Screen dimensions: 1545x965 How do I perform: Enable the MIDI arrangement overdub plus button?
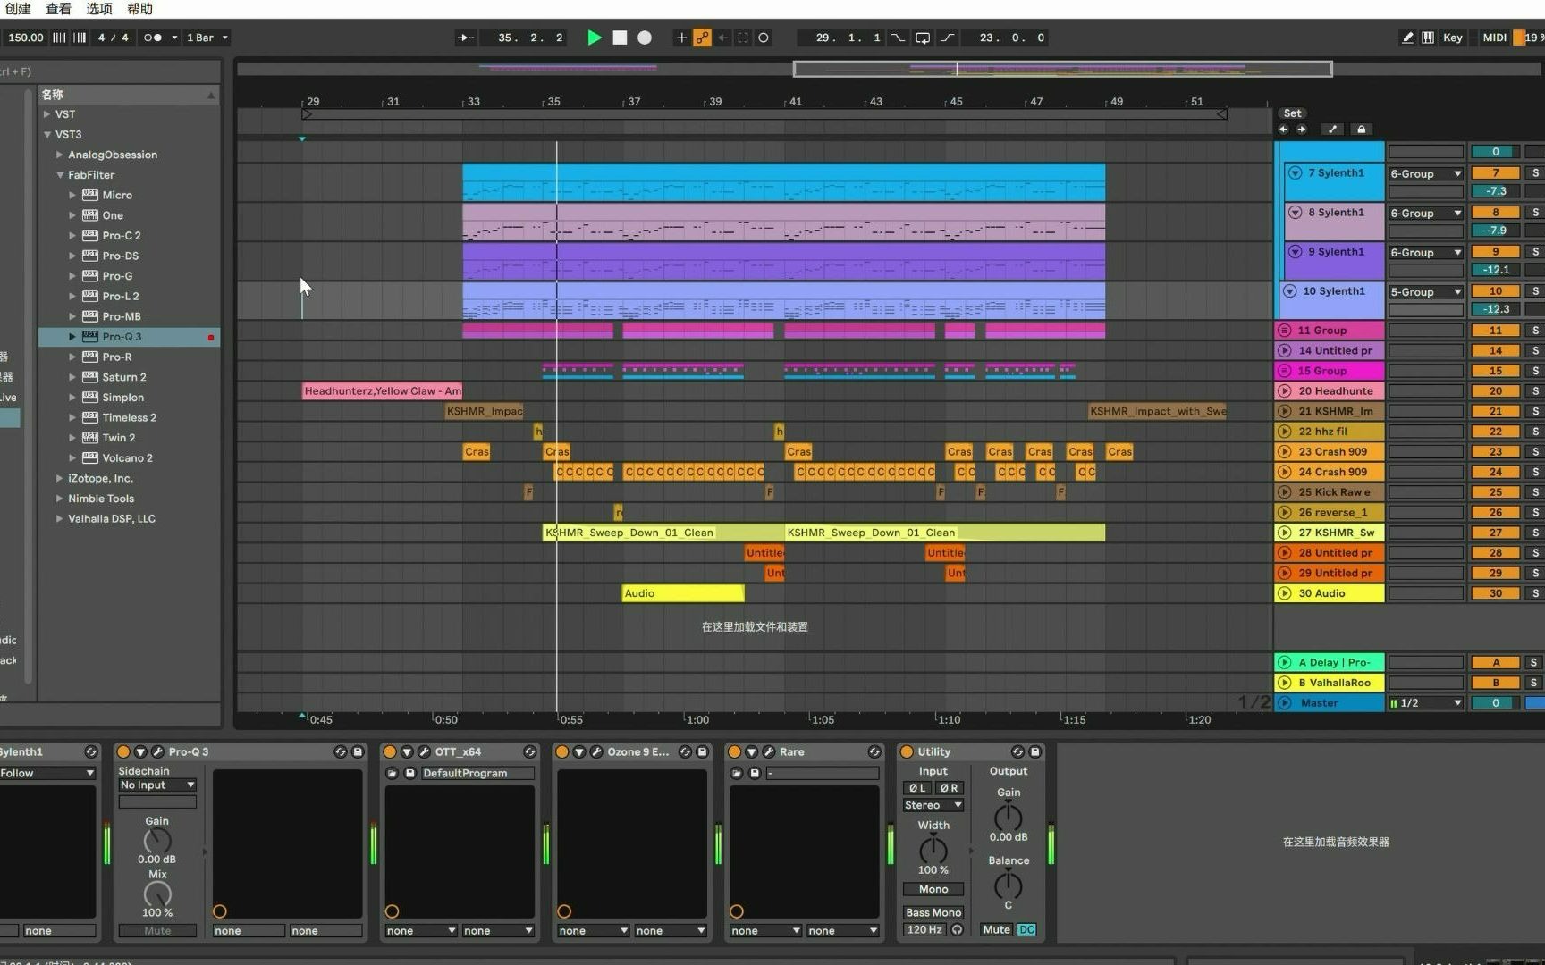click(x=681, y=38)
